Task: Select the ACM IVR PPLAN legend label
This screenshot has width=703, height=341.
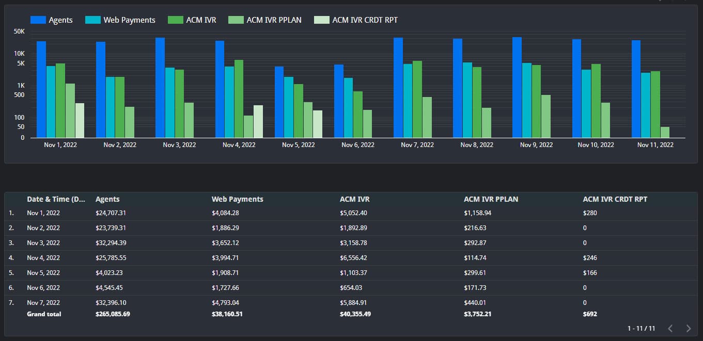Action: [274, 20]
